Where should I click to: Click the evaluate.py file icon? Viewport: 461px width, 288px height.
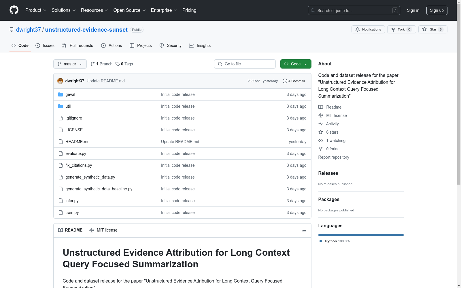coord(61,154)
